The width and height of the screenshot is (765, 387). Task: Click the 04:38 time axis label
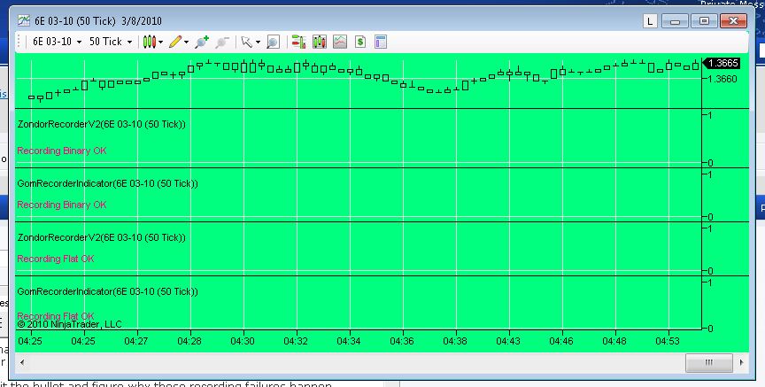click(455, 341)
